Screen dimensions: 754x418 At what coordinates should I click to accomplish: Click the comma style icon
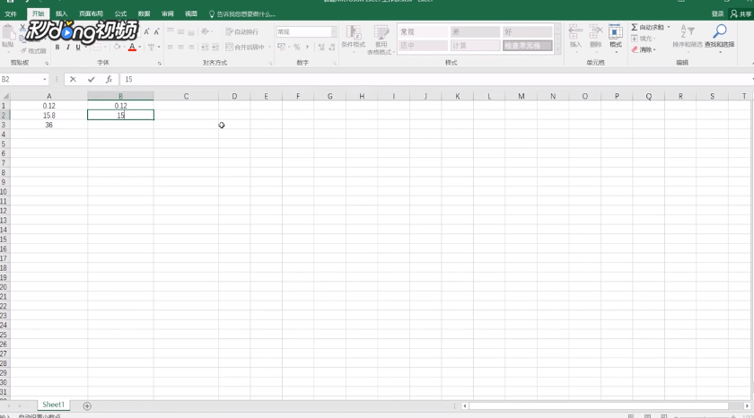307,47
